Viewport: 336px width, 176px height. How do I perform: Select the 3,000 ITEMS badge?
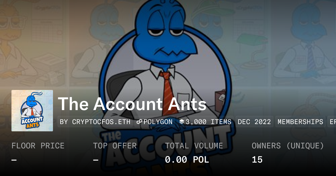pos(205,122)
